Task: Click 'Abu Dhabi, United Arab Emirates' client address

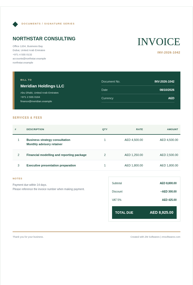Action: 39,93
